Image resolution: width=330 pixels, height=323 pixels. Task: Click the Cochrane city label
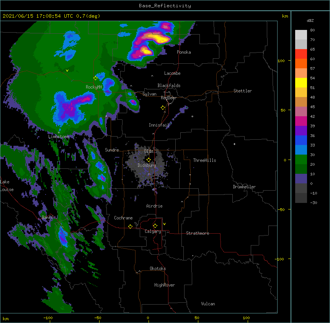(123, 218)
